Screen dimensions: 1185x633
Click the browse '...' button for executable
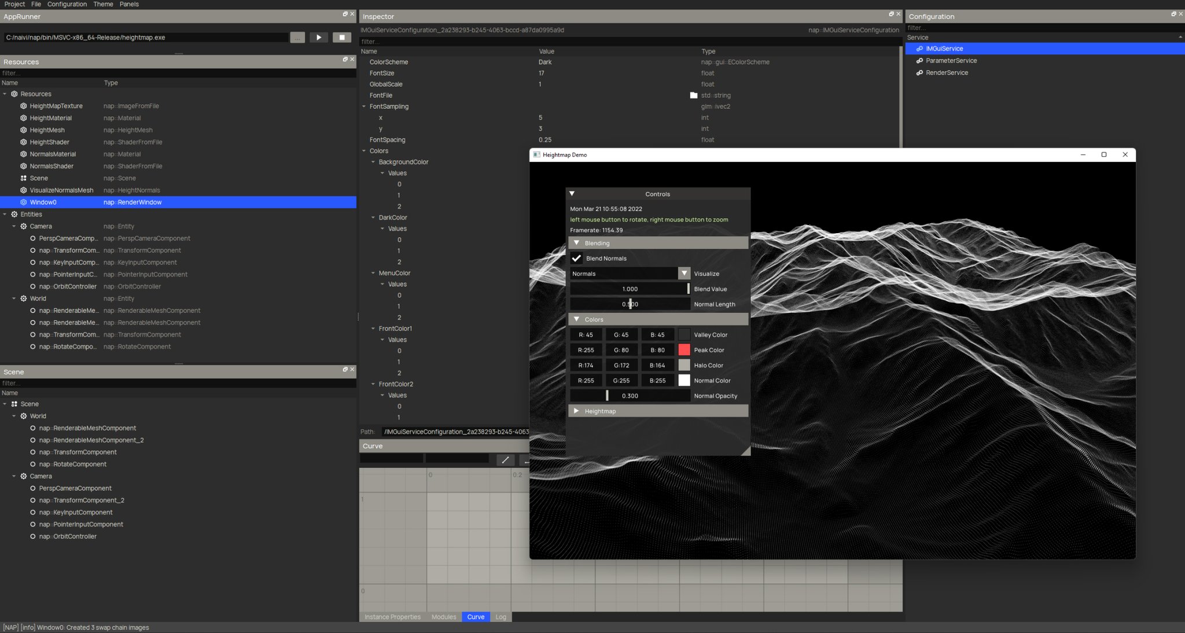(297, 38)
